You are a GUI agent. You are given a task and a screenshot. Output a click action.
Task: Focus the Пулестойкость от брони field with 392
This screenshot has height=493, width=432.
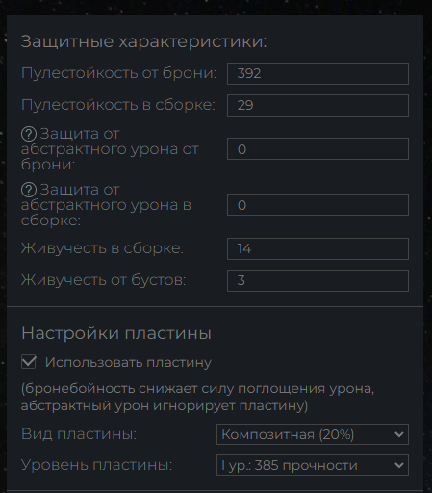coord(318,74)
